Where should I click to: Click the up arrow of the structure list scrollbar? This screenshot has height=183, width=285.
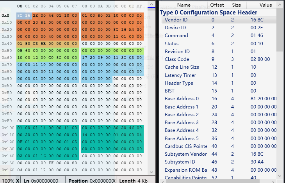[x=280, y=5]
